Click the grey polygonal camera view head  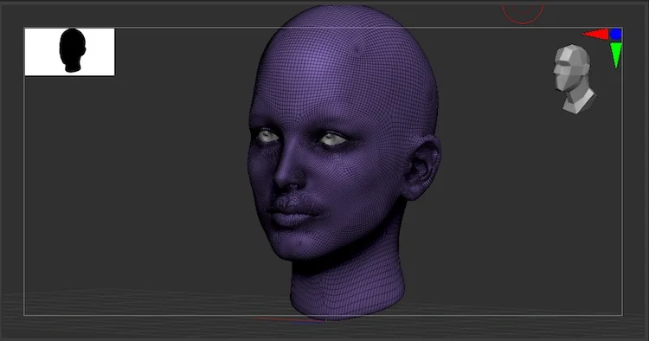click(575, 79)
